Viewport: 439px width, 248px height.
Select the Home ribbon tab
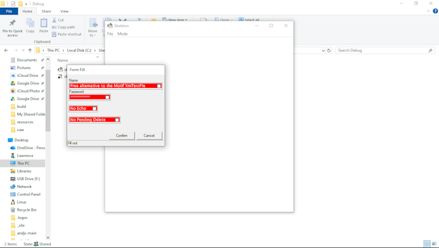pyautogui.click(x=27, y=12)
